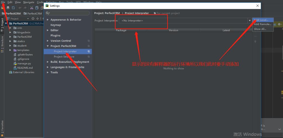Viewport: 283px width, 138px height.
Task: Expand the statics folder node
Action: (x=10, y=41)
